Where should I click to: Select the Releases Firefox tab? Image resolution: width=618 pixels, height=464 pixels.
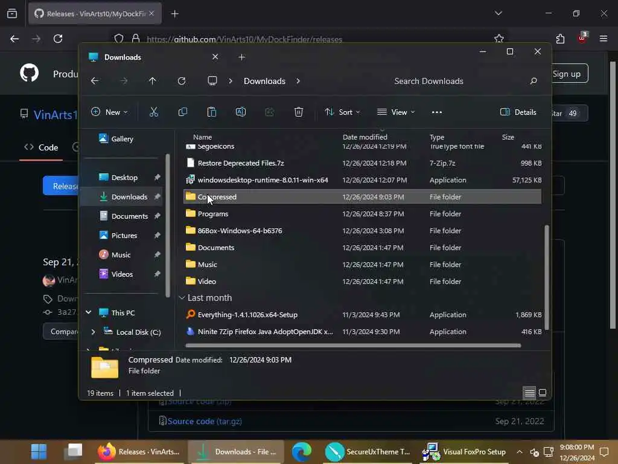[95, 14]
